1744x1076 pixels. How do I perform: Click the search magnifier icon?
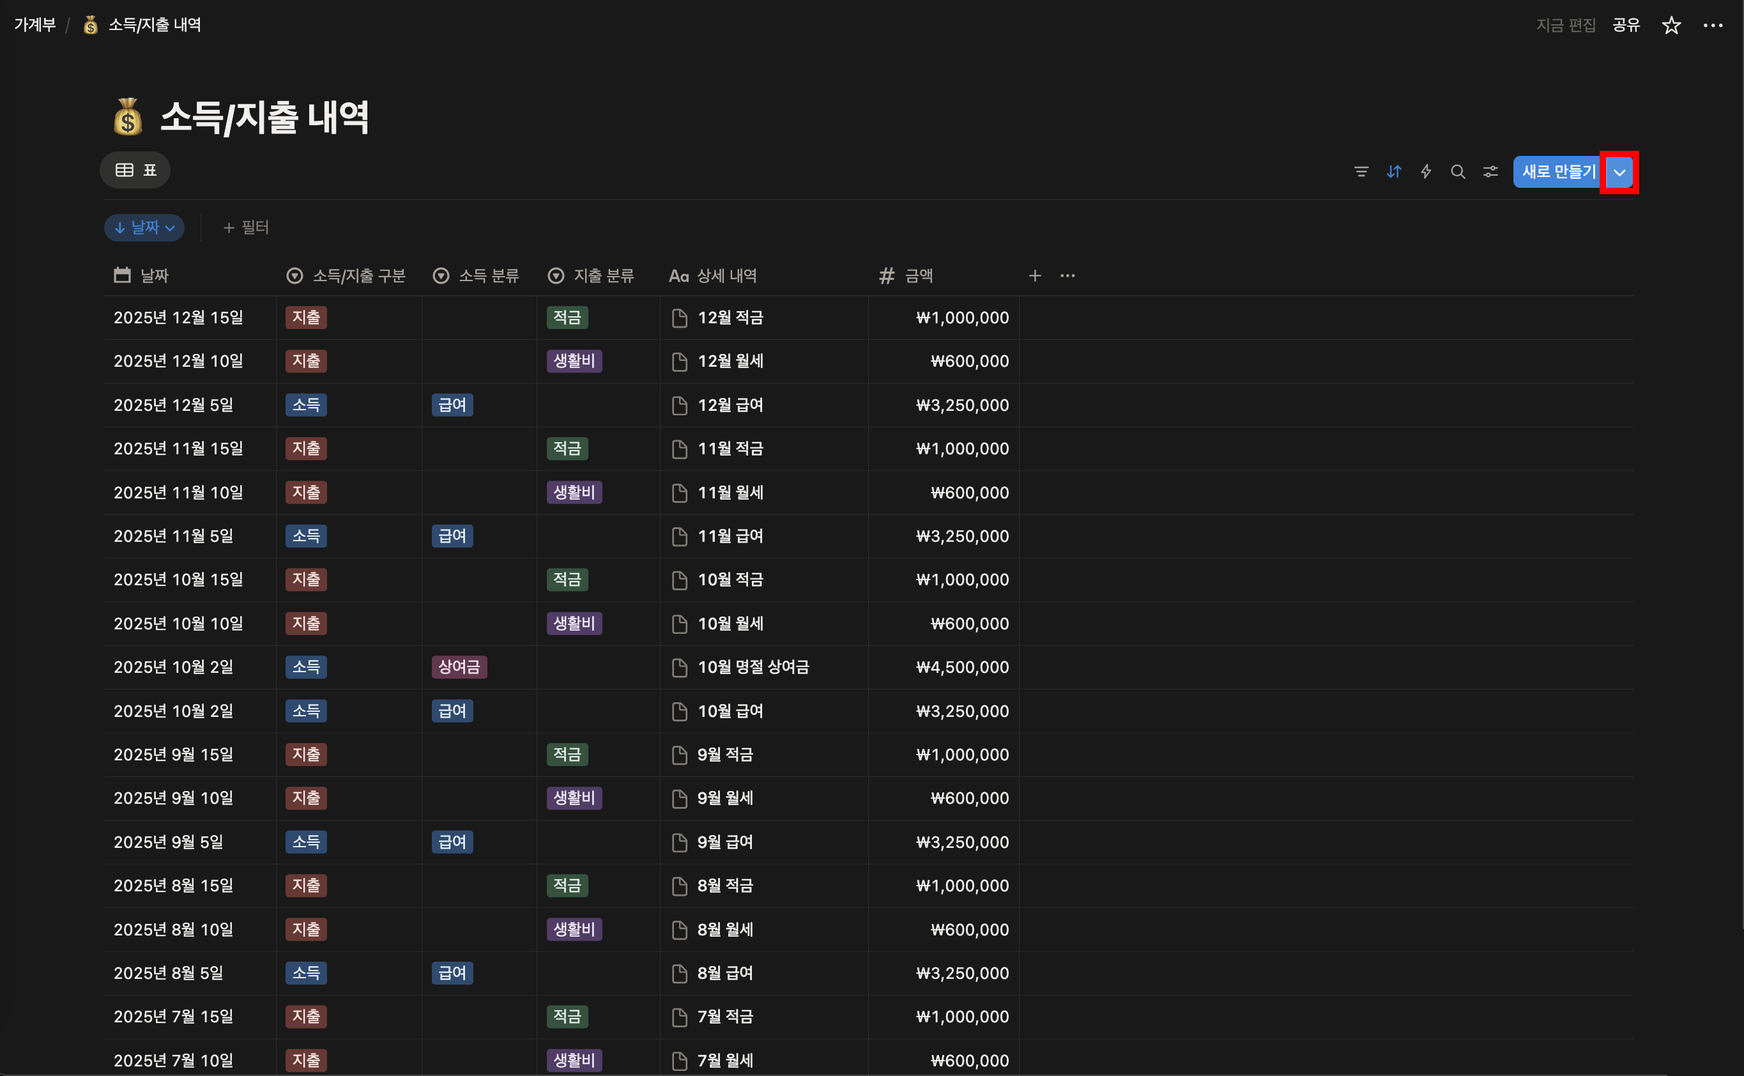(x=1457, y=171)
